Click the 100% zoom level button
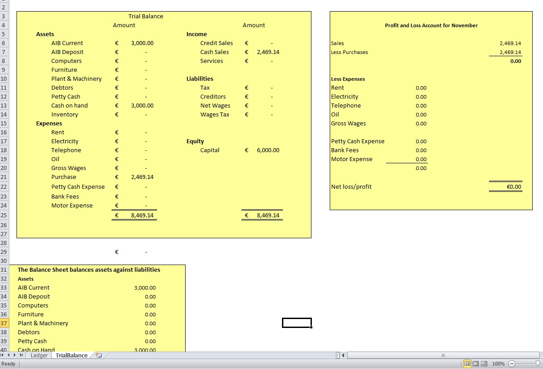 tap(498, 364)
